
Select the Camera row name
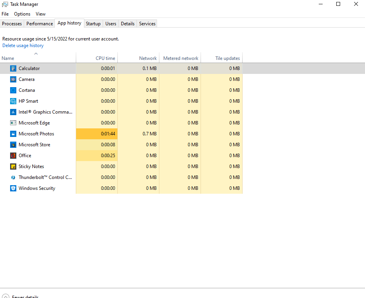(26, 79)
